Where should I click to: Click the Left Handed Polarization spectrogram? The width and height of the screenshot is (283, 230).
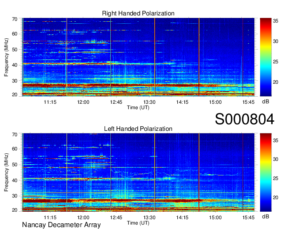[138, 172]
